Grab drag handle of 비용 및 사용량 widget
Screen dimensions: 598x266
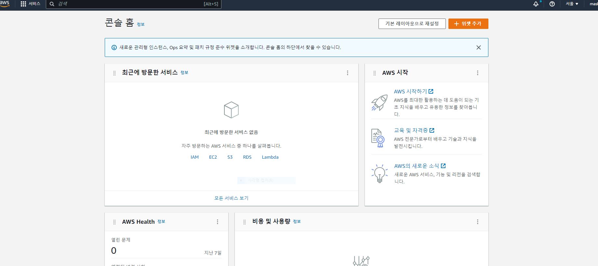pyautogui.click(x=245, y=222)
